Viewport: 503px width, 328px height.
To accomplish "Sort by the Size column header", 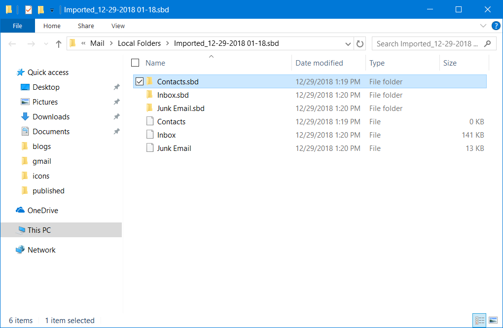I will [450, 63].
